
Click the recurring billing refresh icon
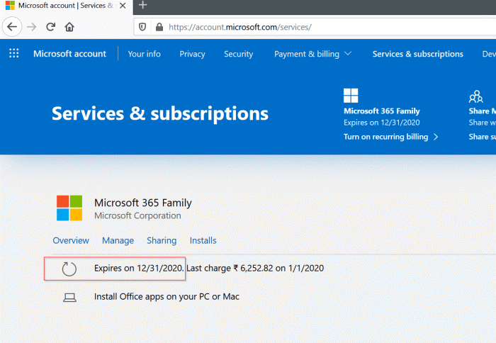(69, 269)
